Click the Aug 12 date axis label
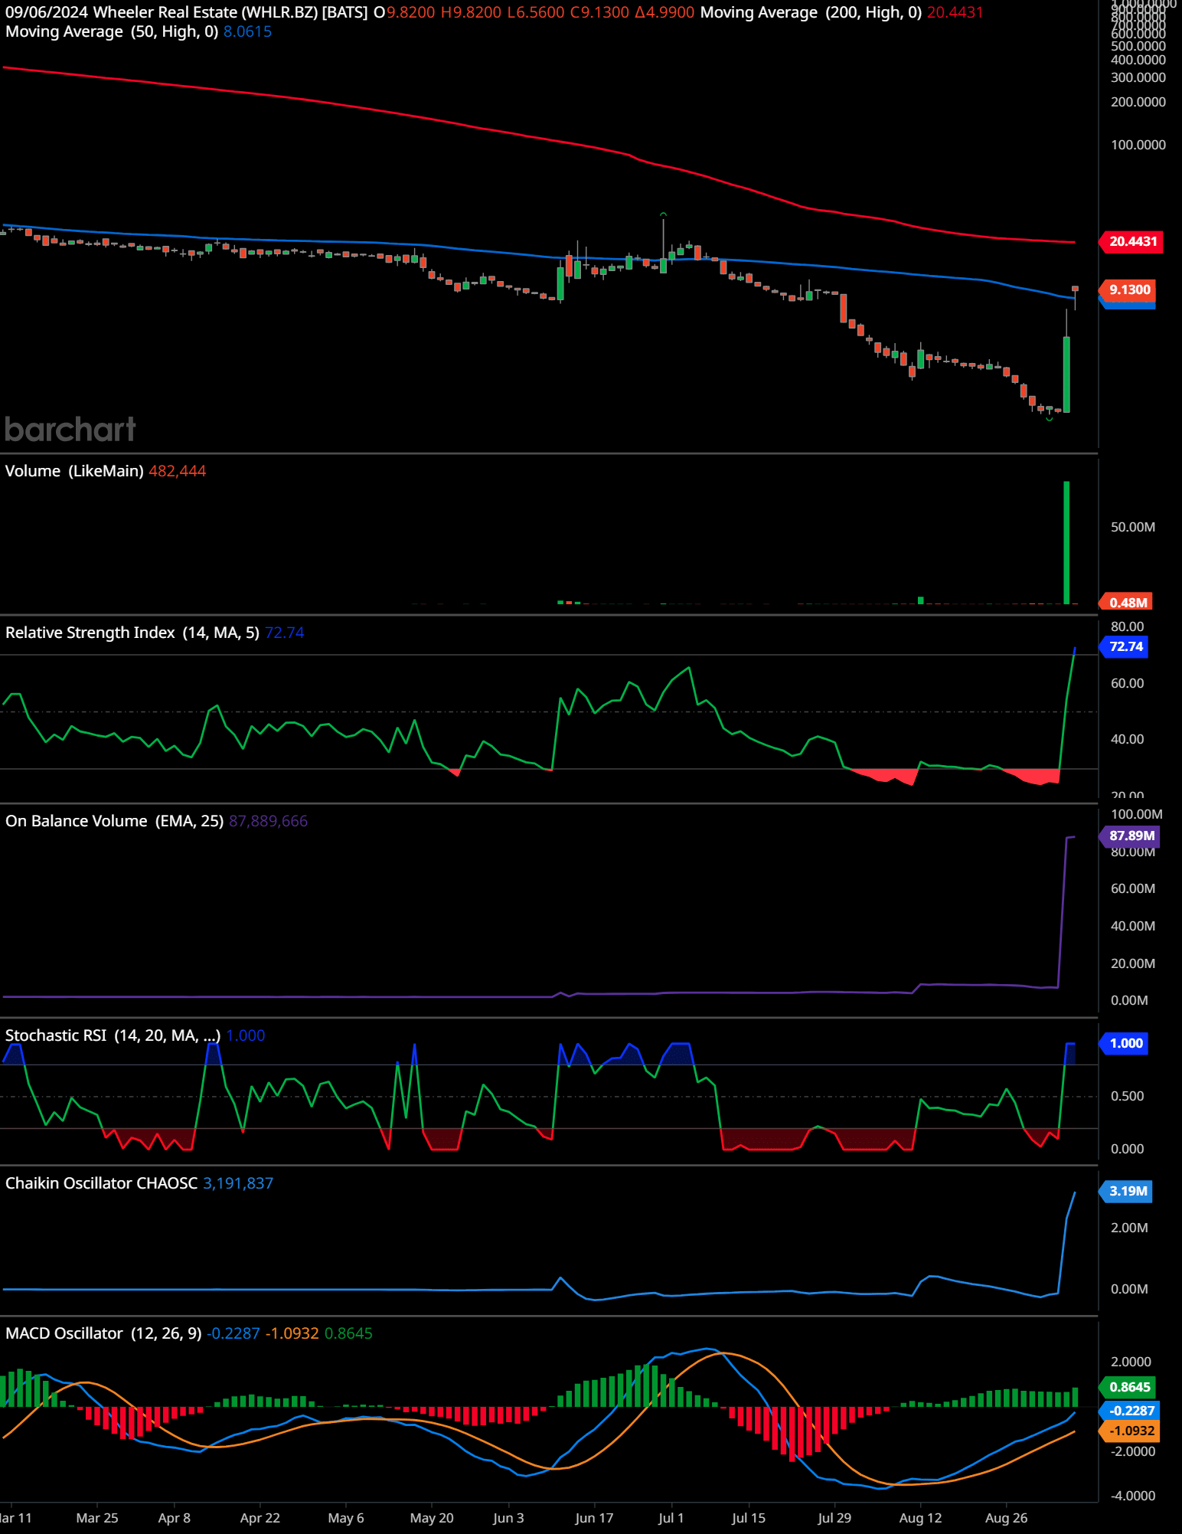The height and width of the screenshot is (1534, 1182). 920,1518
